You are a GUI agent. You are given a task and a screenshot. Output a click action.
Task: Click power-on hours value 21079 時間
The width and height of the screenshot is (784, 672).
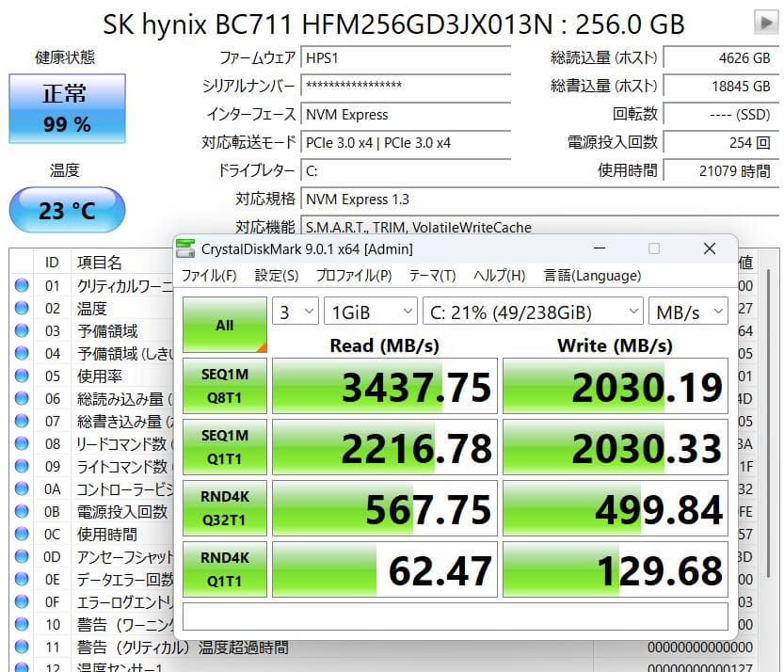pyautogui.click(x=721, y=171)
